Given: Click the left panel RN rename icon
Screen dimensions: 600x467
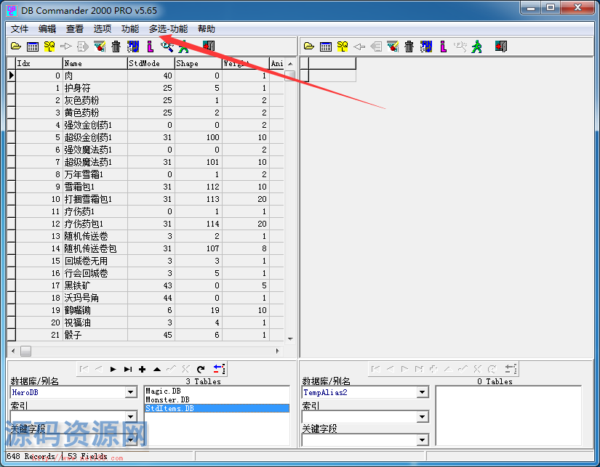Looking at the screenshot, I should click(133, 46).
